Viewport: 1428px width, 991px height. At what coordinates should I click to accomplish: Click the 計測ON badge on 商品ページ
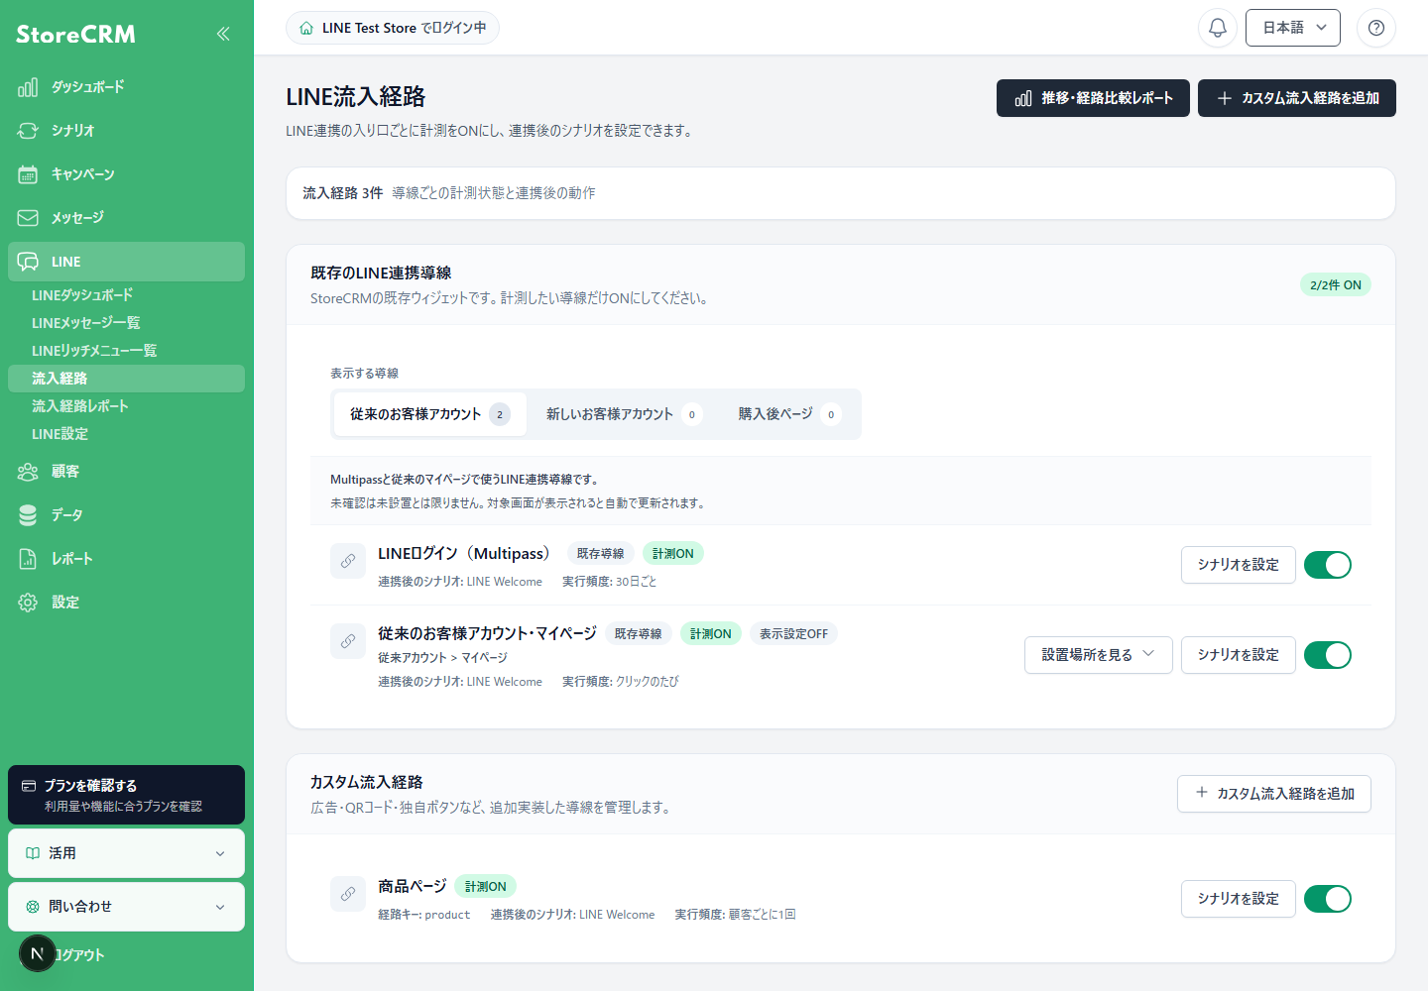pyautogui.click(x=486, y=887)
